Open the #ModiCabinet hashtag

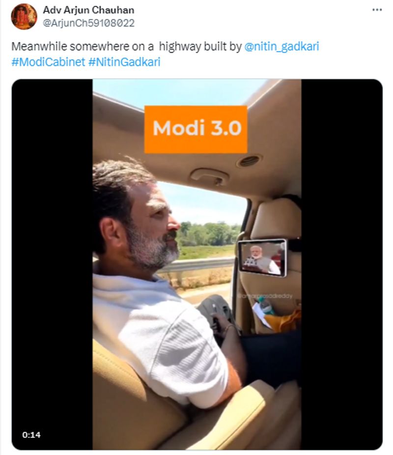[x=48, y=62]
